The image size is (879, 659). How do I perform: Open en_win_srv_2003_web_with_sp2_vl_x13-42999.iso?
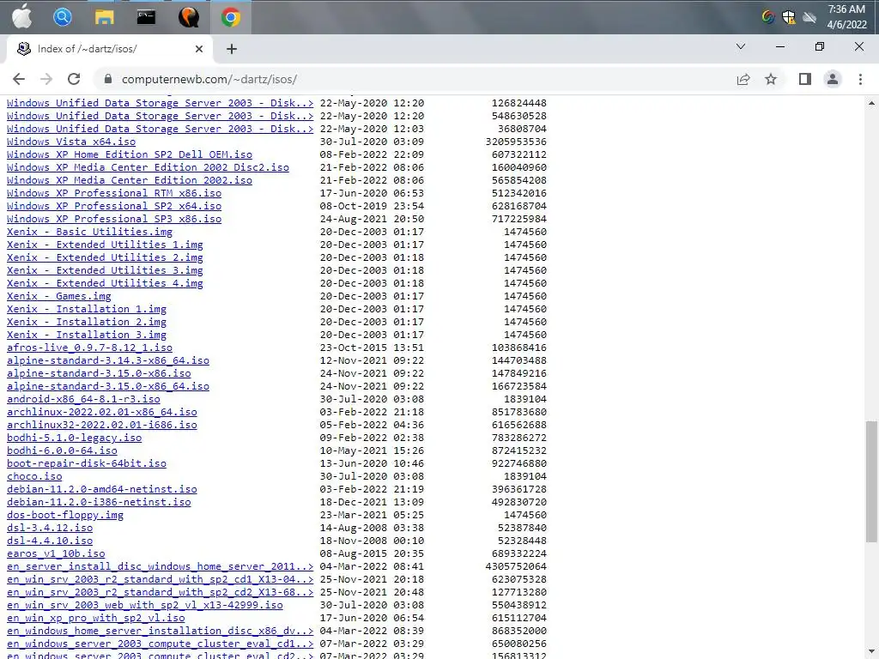[x=144, y=606]
